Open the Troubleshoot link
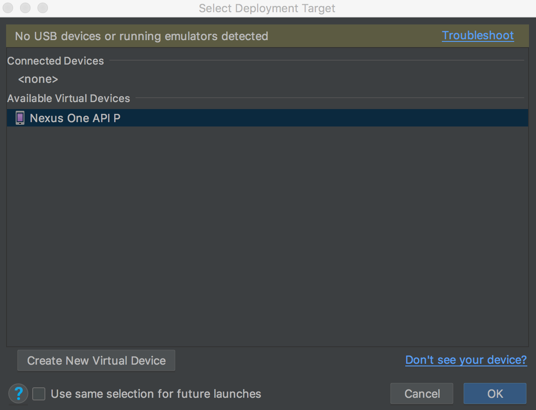536x410 pixels. coord(478,36)
